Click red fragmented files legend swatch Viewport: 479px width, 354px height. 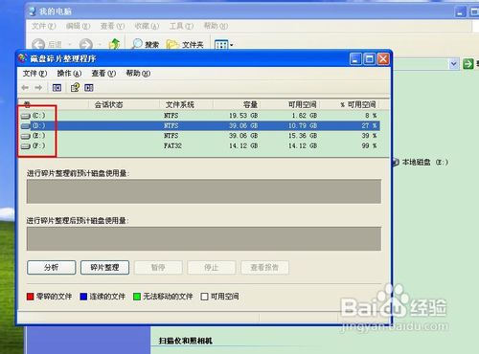point(31,297)
